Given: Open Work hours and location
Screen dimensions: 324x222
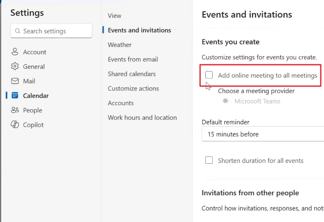Looking at the screenshot, I should (143, 118).
